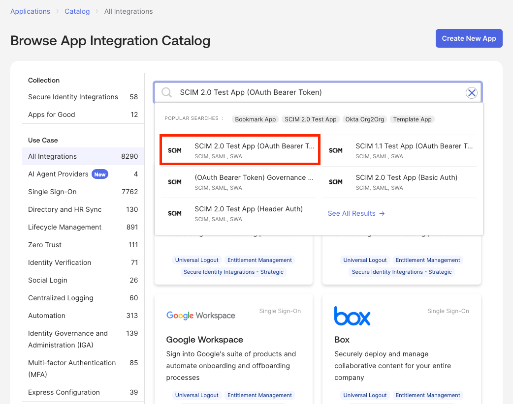
Task: Open (OAuth Bearer Token) Governance result
Action: (238, 182)
